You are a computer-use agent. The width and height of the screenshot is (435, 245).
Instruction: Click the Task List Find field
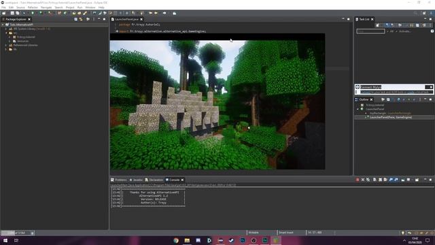[370, 31]
